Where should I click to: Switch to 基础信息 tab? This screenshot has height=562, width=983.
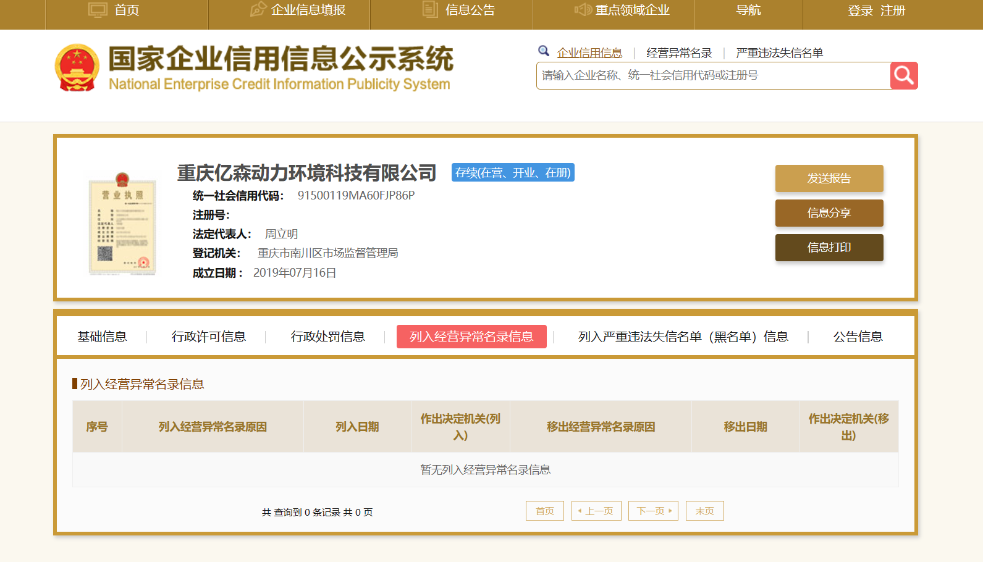(x=102, y=337)
